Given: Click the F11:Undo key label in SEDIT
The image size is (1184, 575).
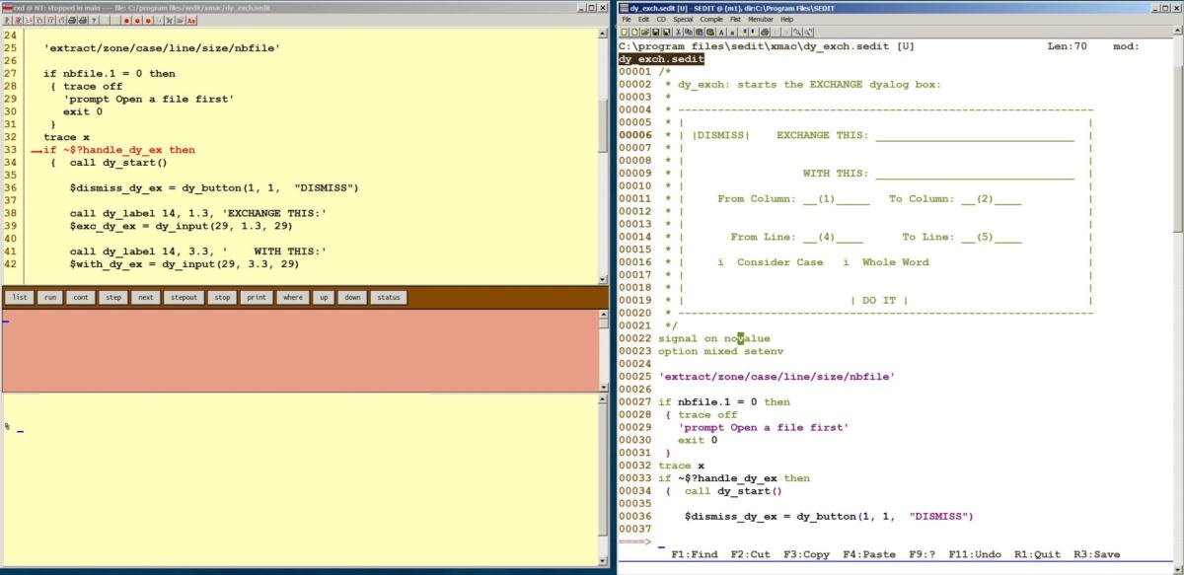Looking at the screenshot, I should (x=975, y=554).
